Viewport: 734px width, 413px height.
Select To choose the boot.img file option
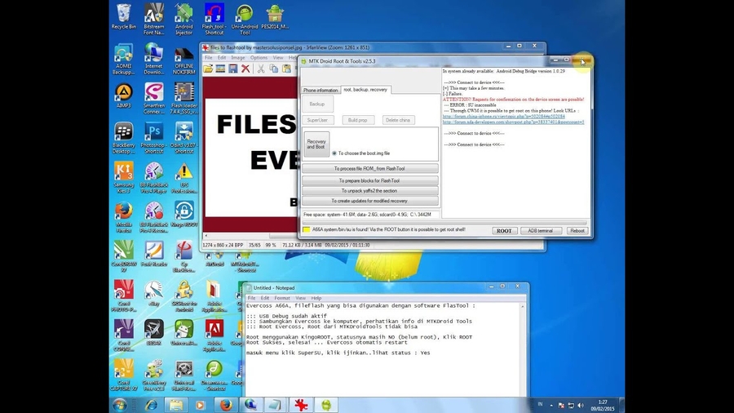pos(361,153)
